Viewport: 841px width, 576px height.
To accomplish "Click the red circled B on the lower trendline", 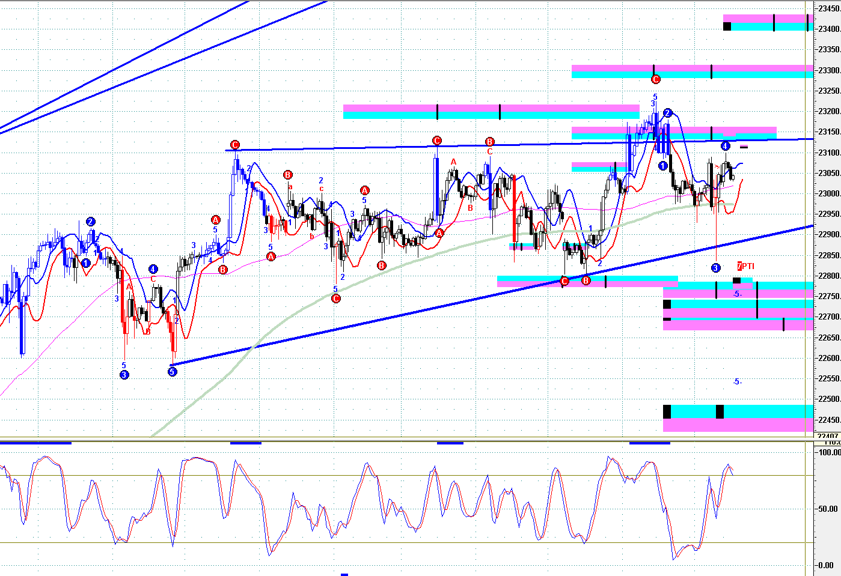I will coord(586,280).
